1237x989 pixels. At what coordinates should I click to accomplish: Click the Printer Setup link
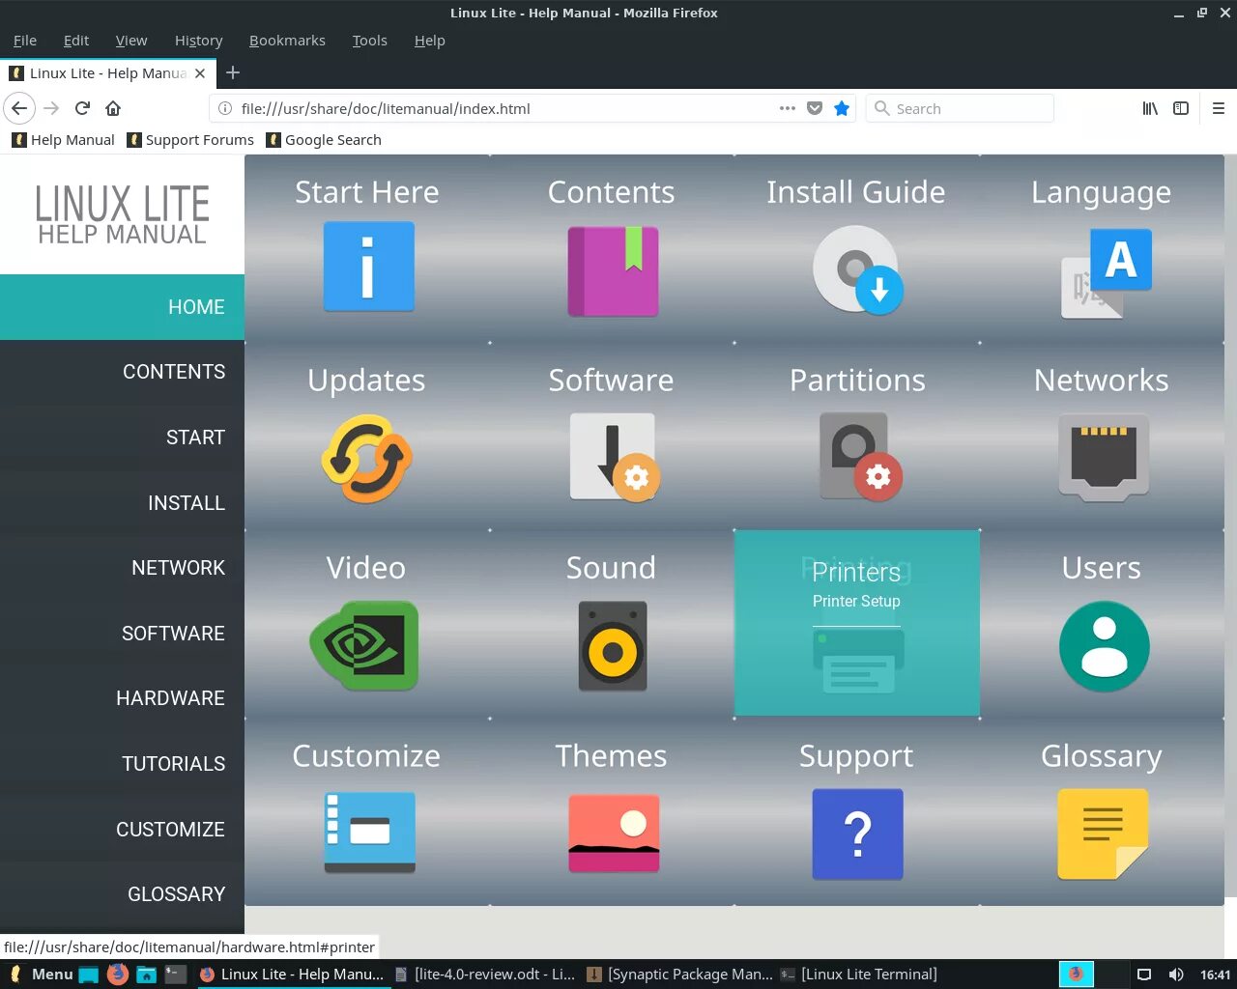pos(856,601)
